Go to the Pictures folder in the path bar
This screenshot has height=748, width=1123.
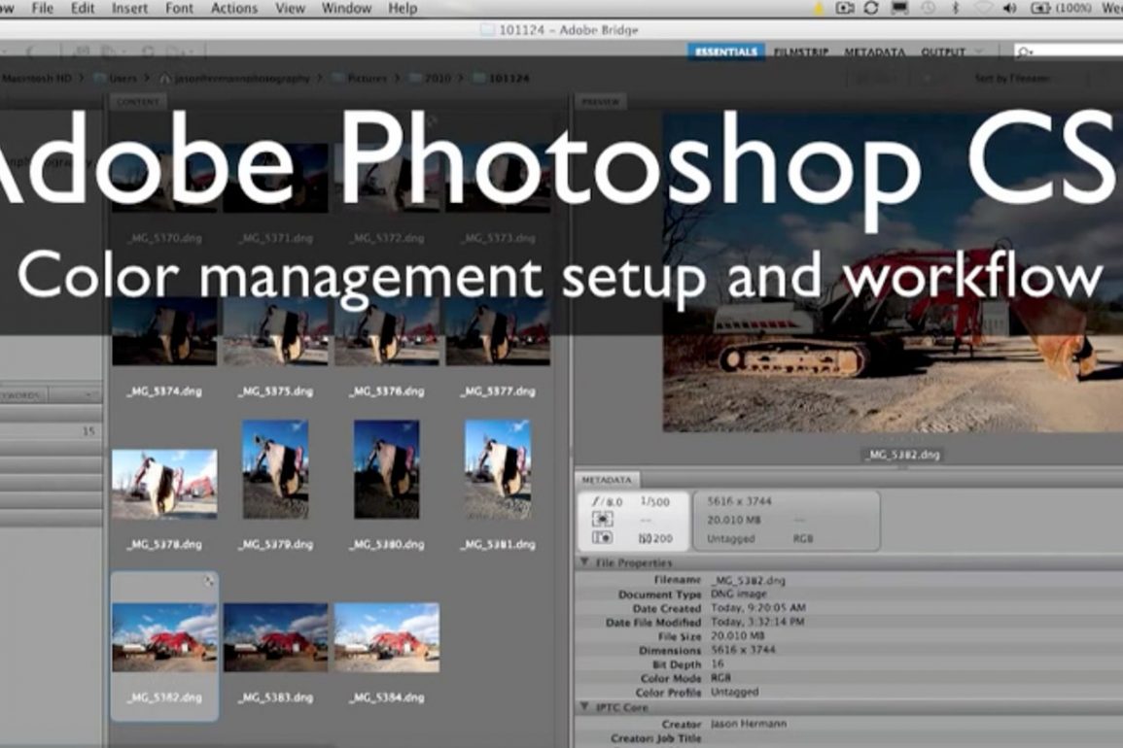click(x=358, y=78)
